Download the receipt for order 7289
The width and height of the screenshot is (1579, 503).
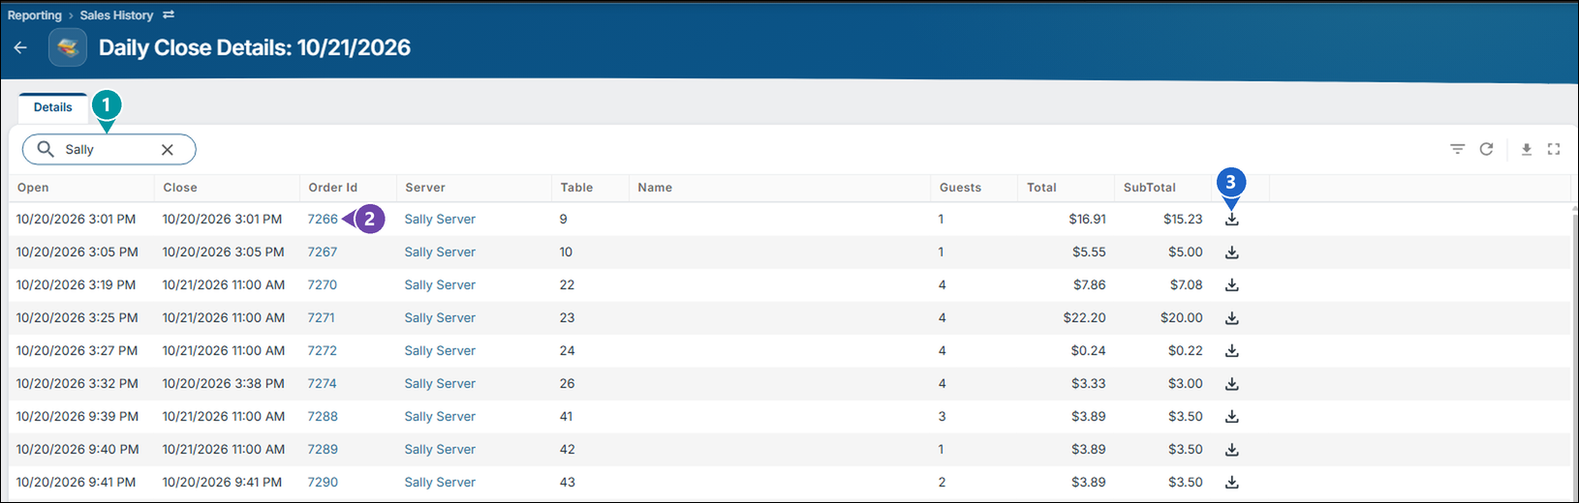(x=1232, y=450)
